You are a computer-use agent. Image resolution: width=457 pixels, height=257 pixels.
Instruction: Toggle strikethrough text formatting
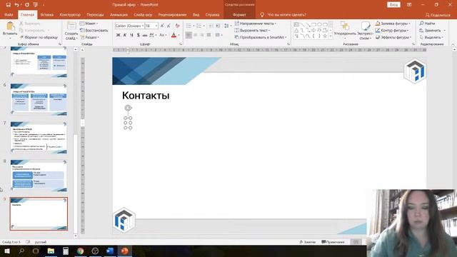(145, 35)
